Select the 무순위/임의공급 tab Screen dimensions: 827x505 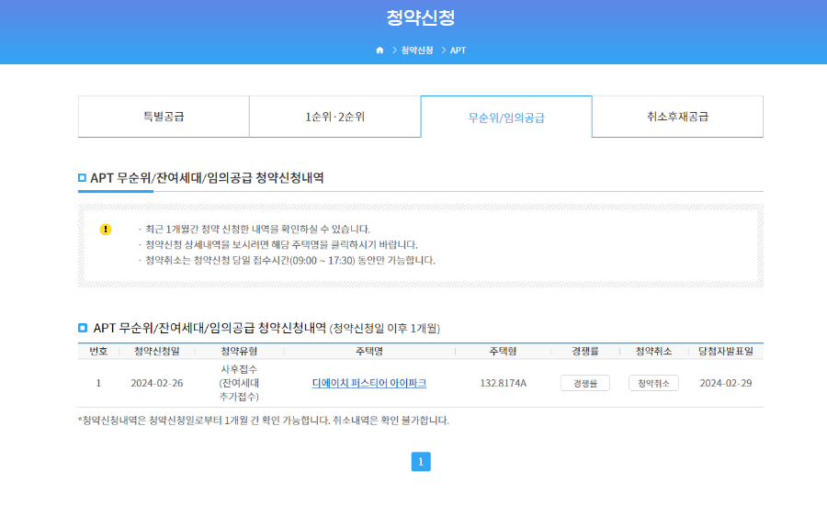[506, 117]
